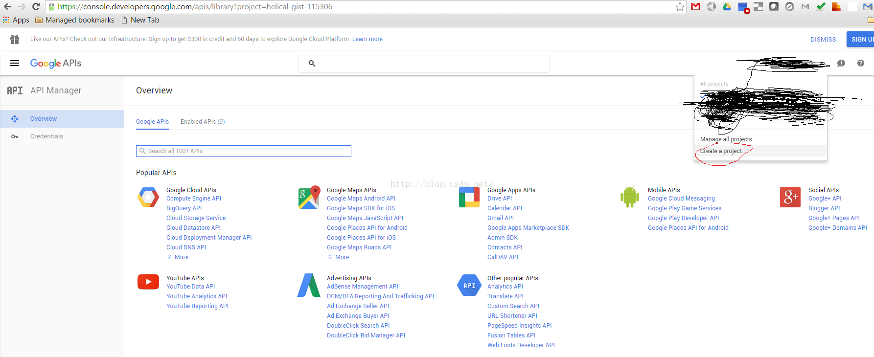Open the Gmail extension icon
Image resolution: width=874 pixels, height=357 pixels.
(695, 6)
